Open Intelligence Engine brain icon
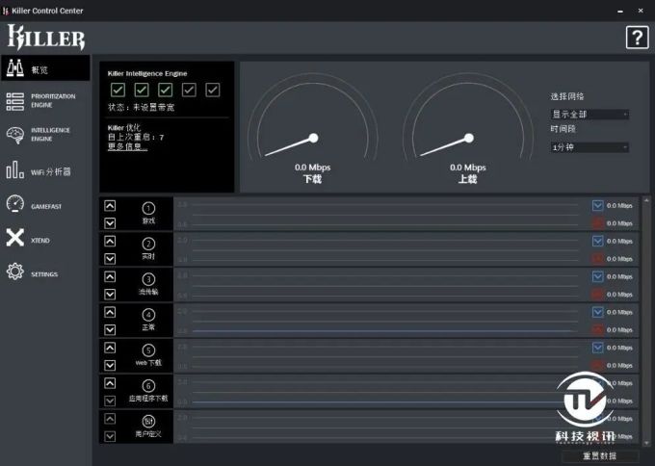655x466 pixels. (15, 135)
